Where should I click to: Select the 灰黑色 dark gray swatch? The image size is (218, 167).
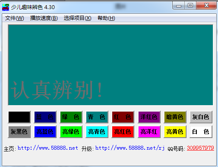[19, 132]
